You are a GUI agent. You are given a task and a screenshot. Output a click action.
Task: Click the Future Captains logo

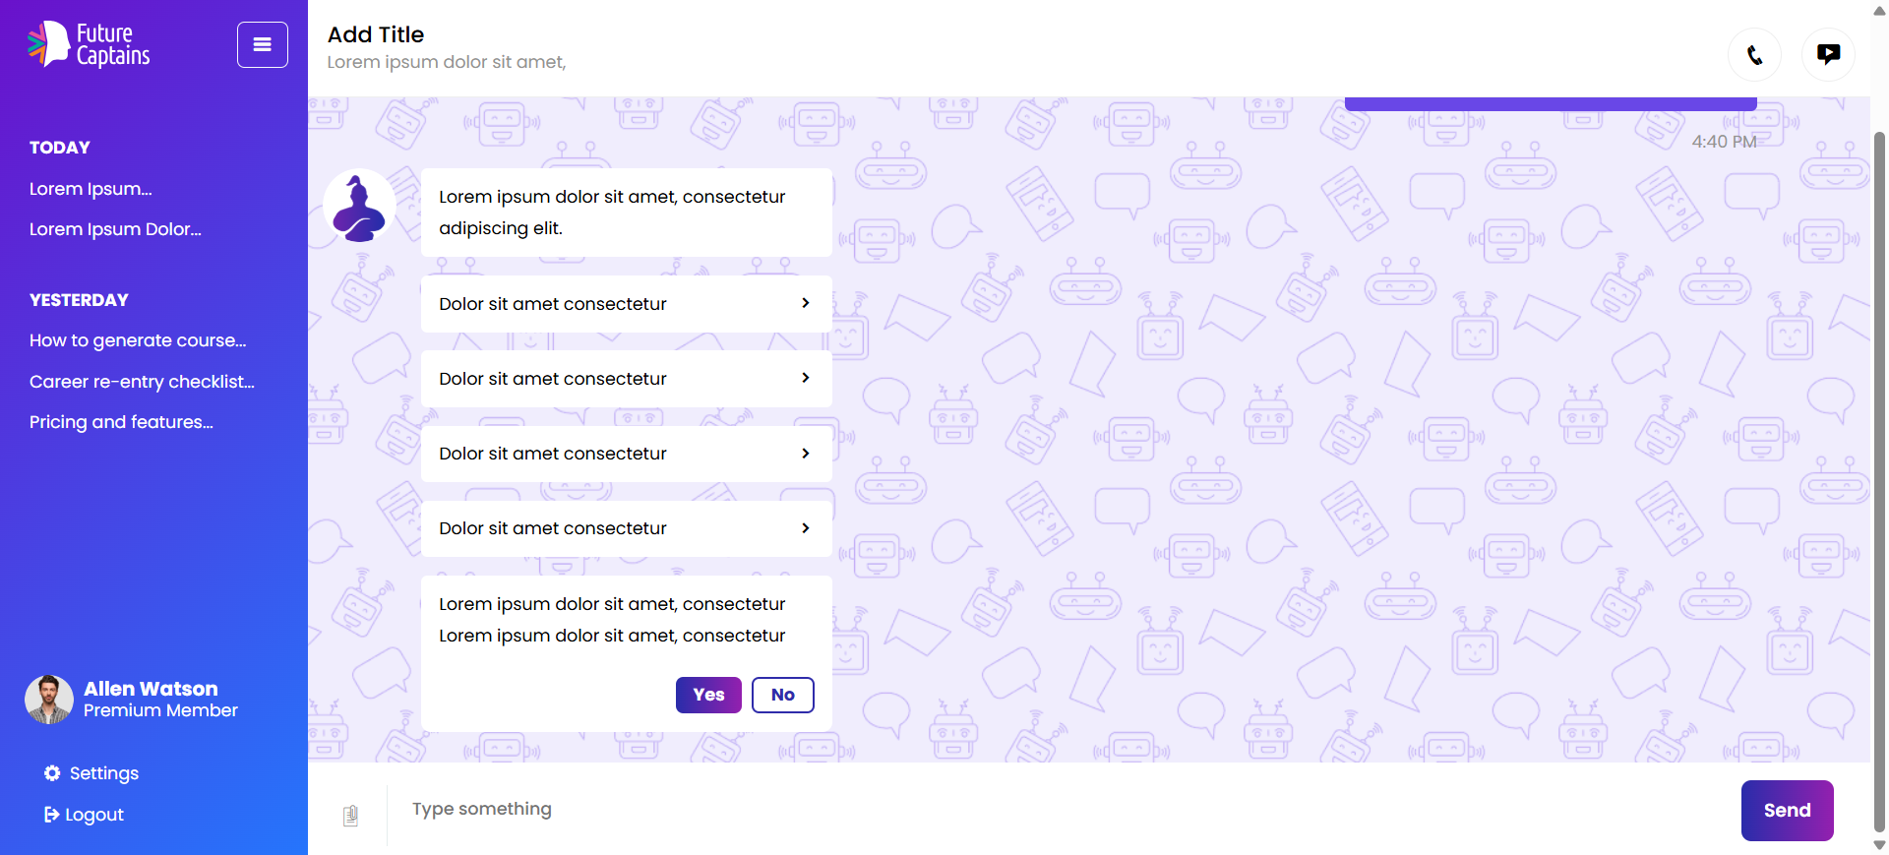click(89, 44)
